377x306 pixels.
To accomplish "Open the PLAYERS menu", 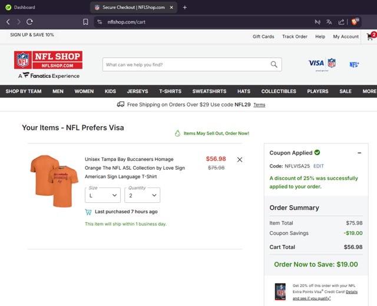I will coord(318,91).
